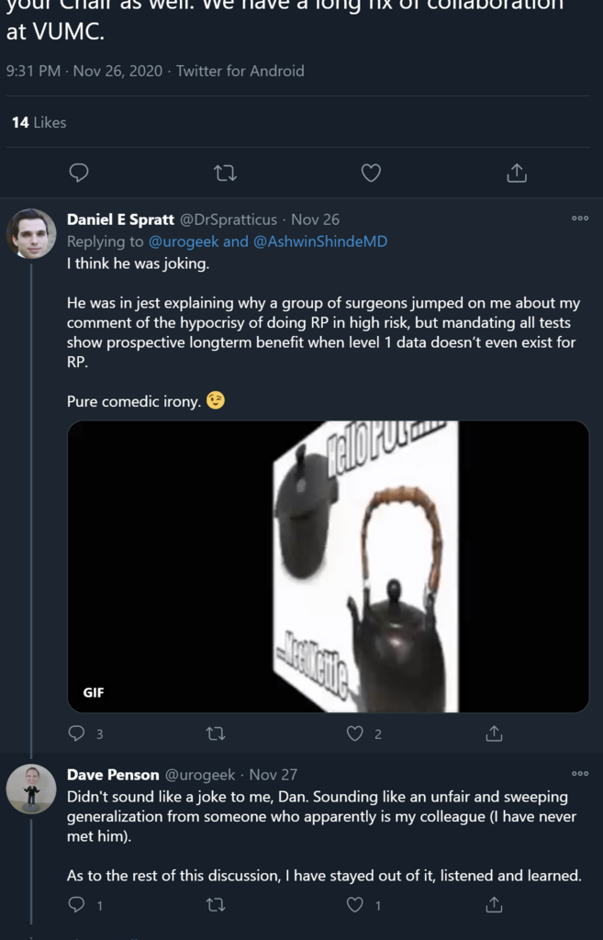Like Daniel E Spratt's tweet
This screenshot has width=603, height=940.
pyautogui.click(x=355, y=733)
